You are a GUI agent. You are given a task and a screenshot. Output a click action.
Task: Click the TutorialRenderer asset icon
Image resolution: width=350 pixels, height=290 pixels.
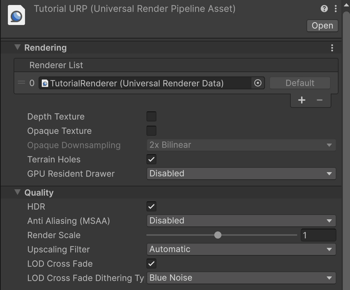click(x=45, y=83)
